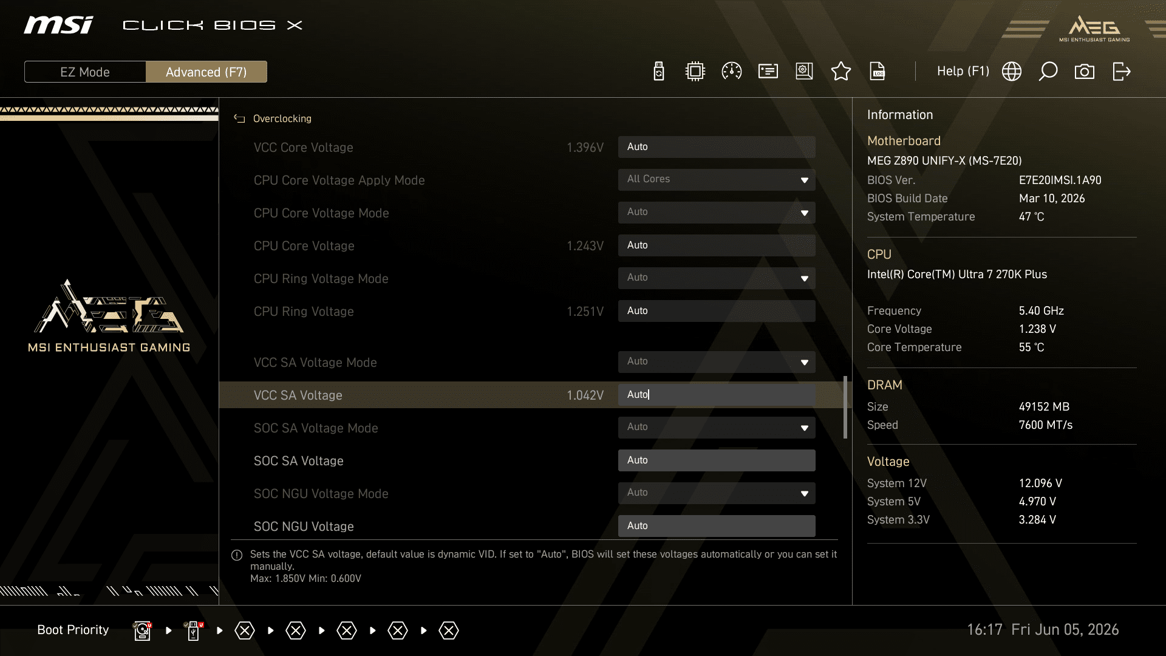Open Help (F1)
The height and width of the screenshot is (656, 1166).
[x=963, y=71]
